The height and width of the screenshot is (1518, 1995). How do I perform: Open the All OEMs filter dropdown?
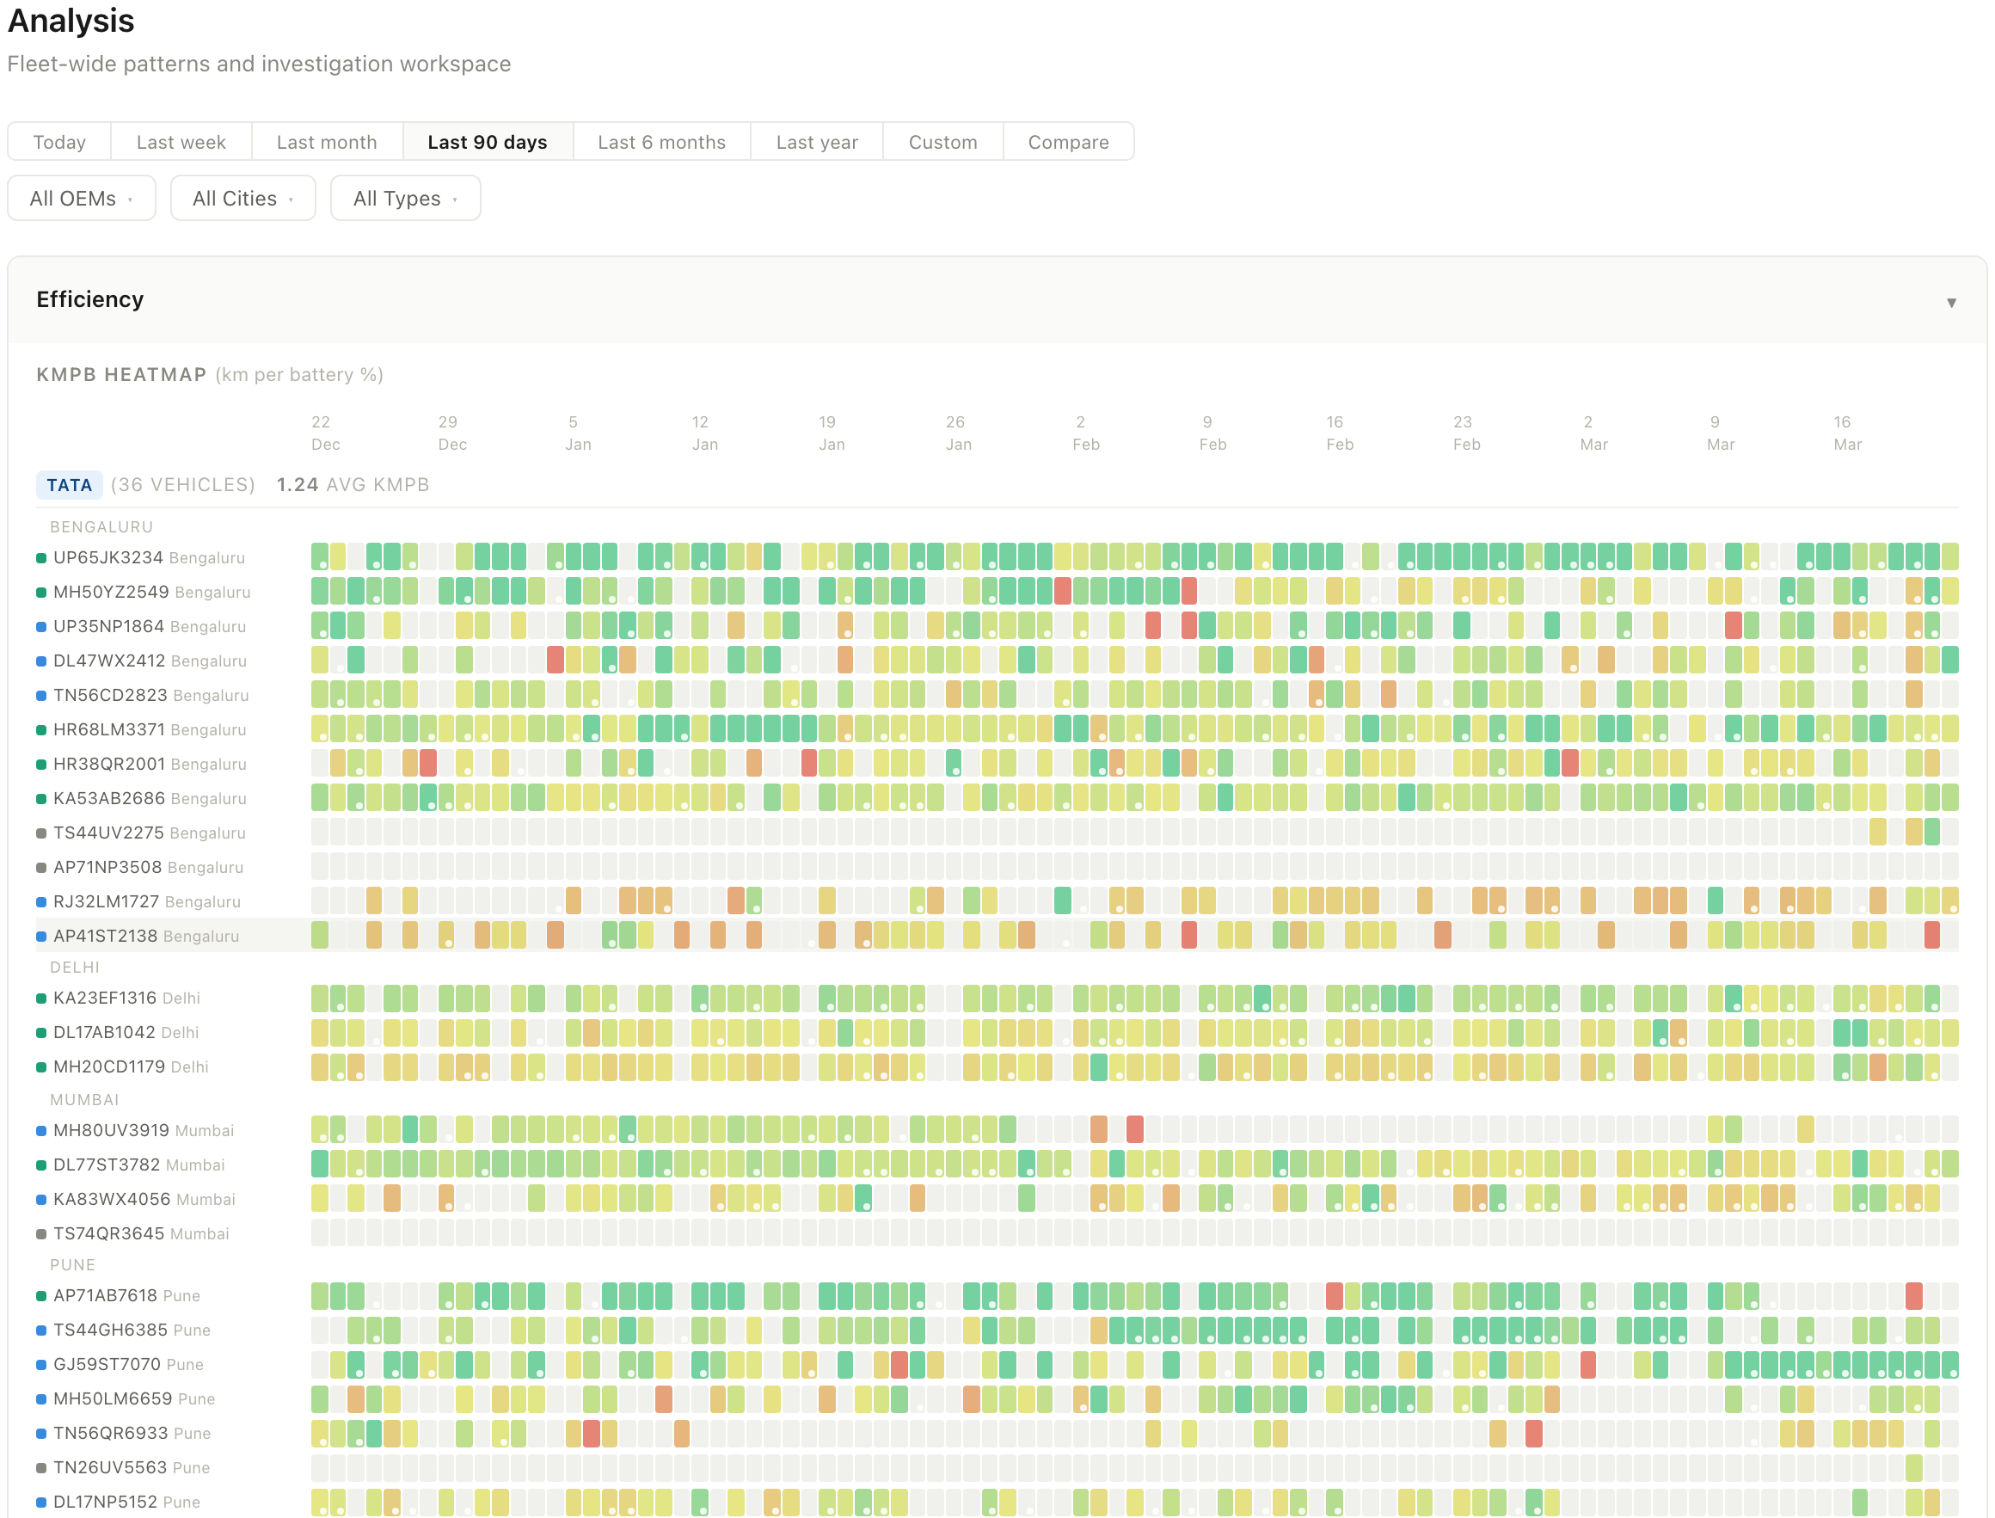81,198
